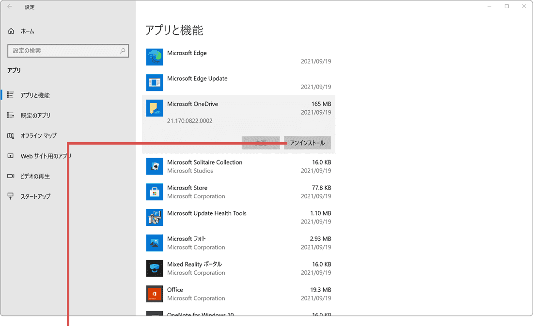
Task: Click the Microsoft Store bag icon
Action: [x=154, y=192]
